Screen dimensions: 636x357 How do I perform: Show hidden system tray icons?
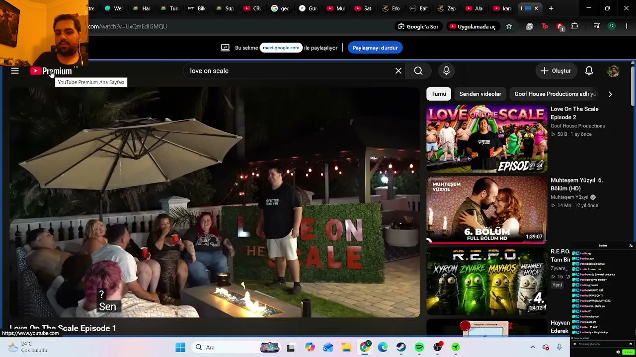click(533, 347)
